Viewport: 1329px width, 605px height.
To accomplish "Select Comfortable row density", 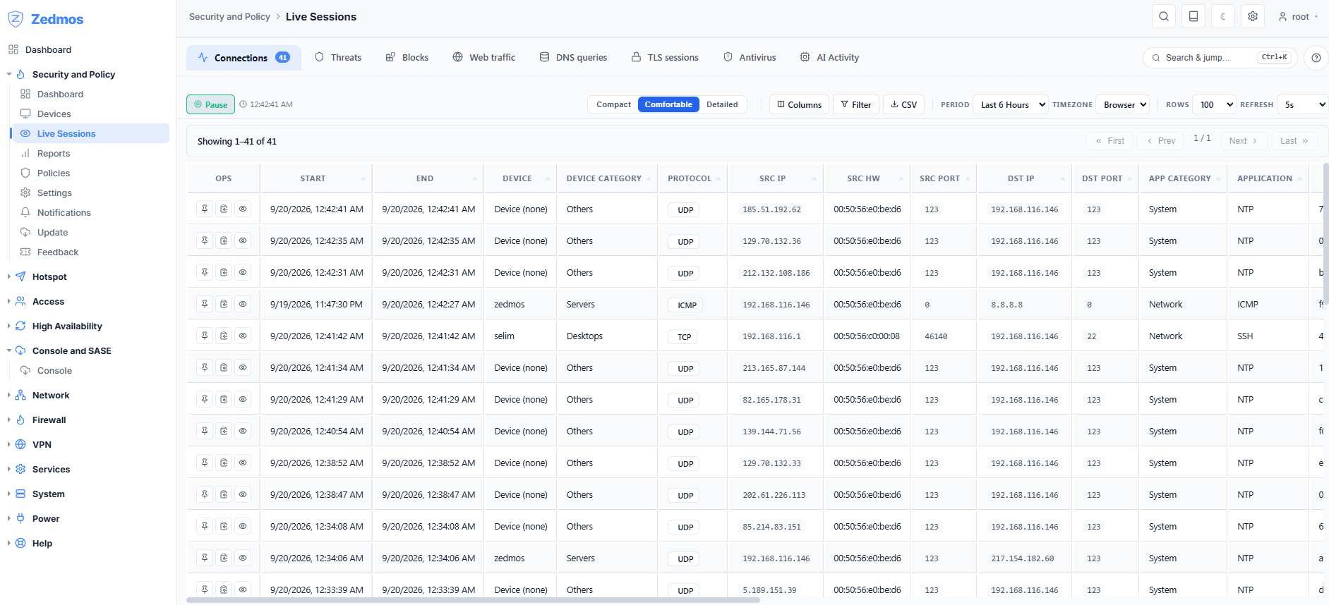I will click(x=668, y=104).
